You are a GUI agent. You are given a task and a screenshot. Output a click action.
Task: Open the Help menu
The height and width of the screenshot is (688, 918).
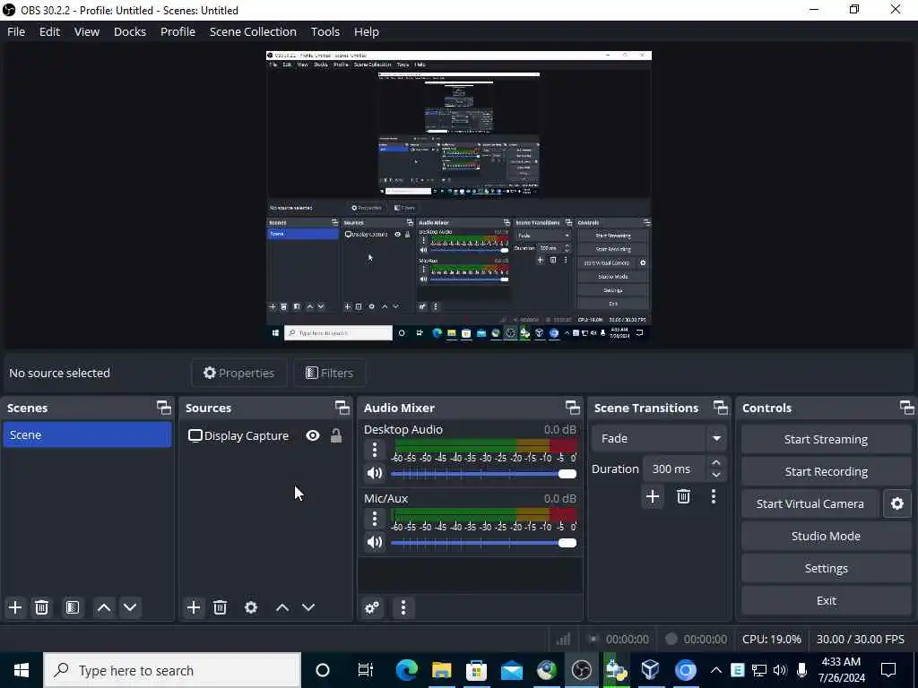[x=367, y=31]
